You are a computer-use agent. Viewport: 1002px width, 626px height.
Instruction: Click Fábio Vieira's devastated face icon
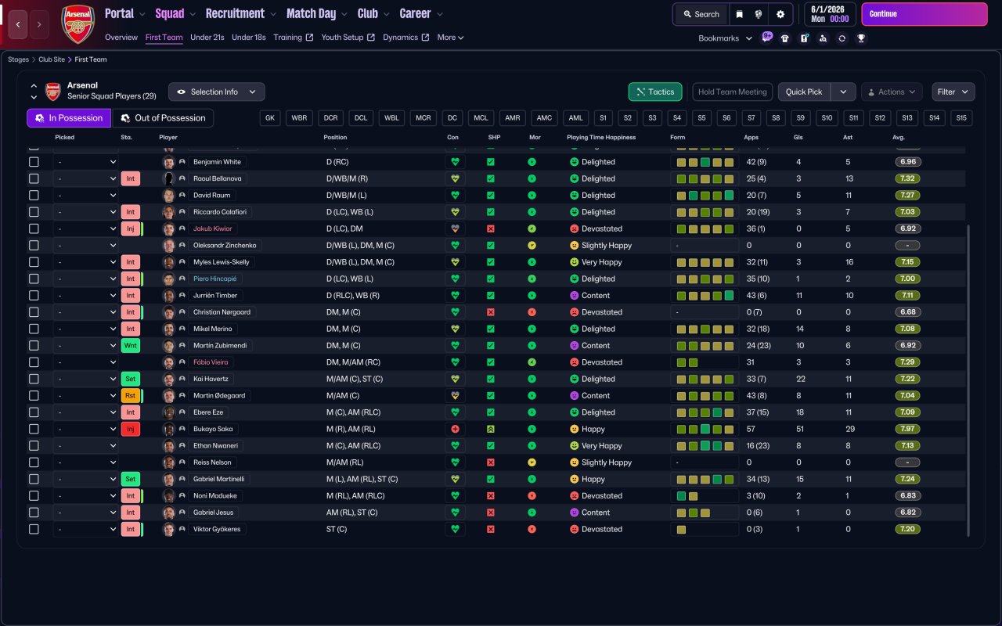tap(574, 362)
